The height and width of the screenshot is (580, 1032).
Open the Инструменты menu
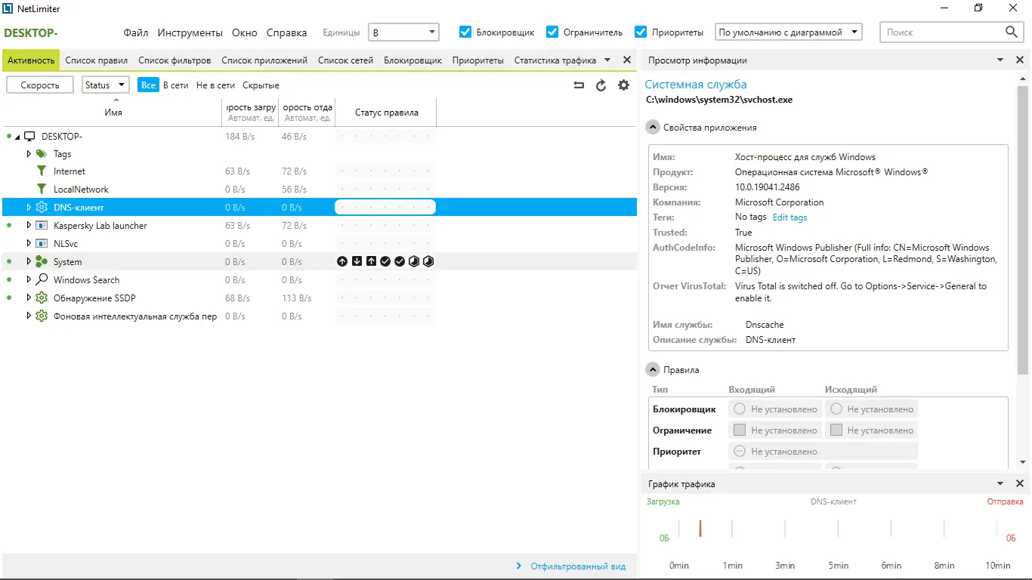point(188,32)
